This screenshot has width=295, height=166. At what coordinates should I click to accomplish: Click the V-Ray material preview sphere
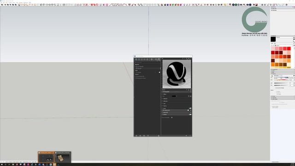[x=177, y=74]
